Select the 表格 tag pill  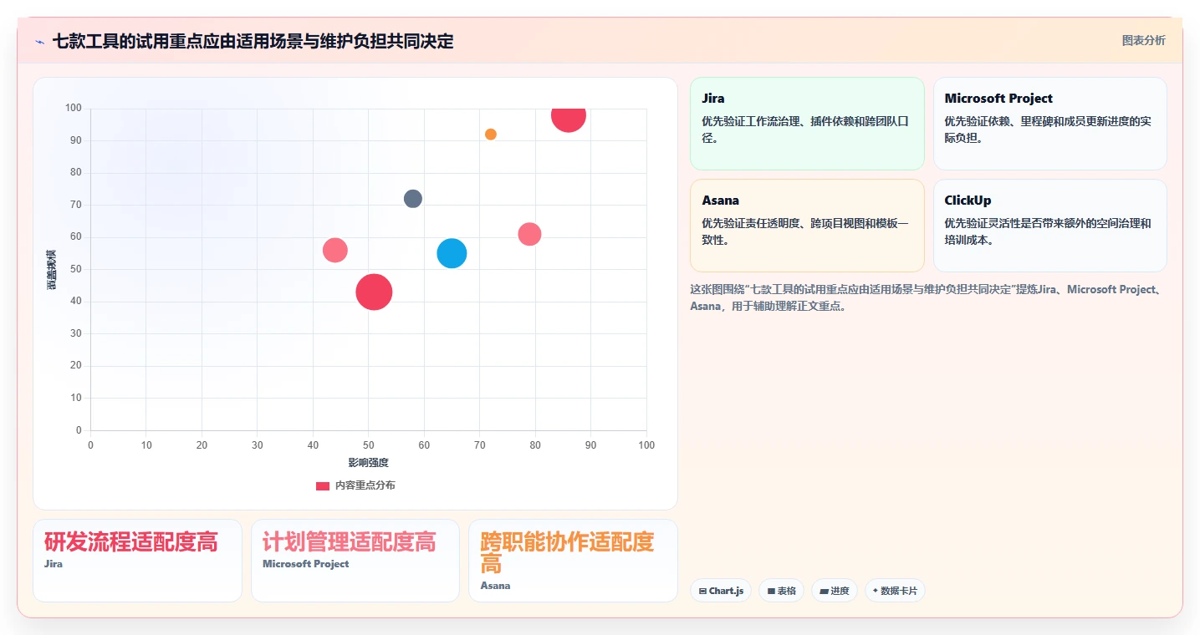coord(781,591)
